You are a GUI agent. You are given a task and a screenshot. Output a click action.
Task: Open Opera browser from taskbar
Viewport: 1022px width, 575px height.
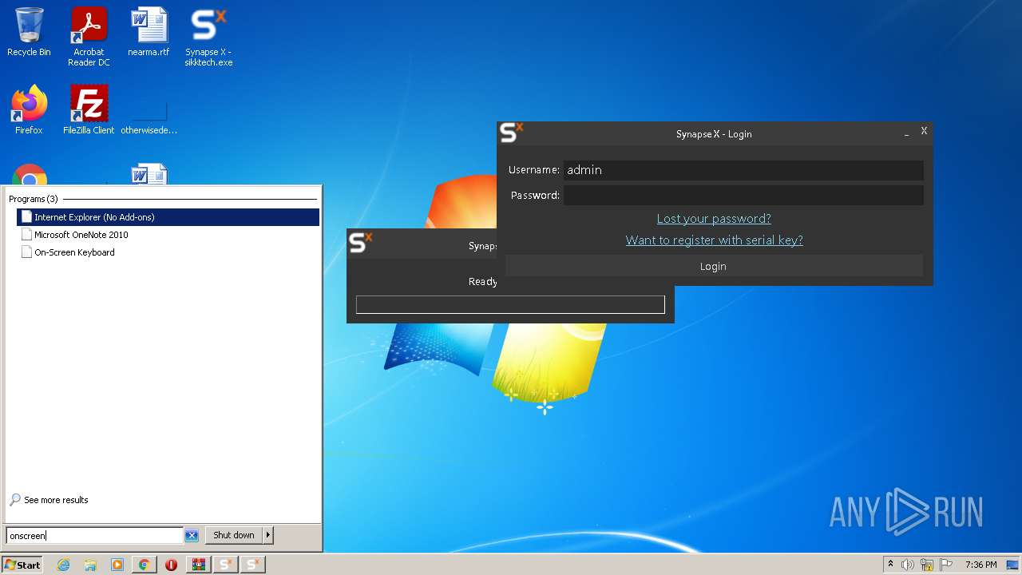171,565
